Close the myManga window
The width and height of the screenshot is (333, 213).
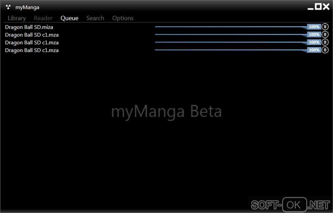[x=326, y=7]
